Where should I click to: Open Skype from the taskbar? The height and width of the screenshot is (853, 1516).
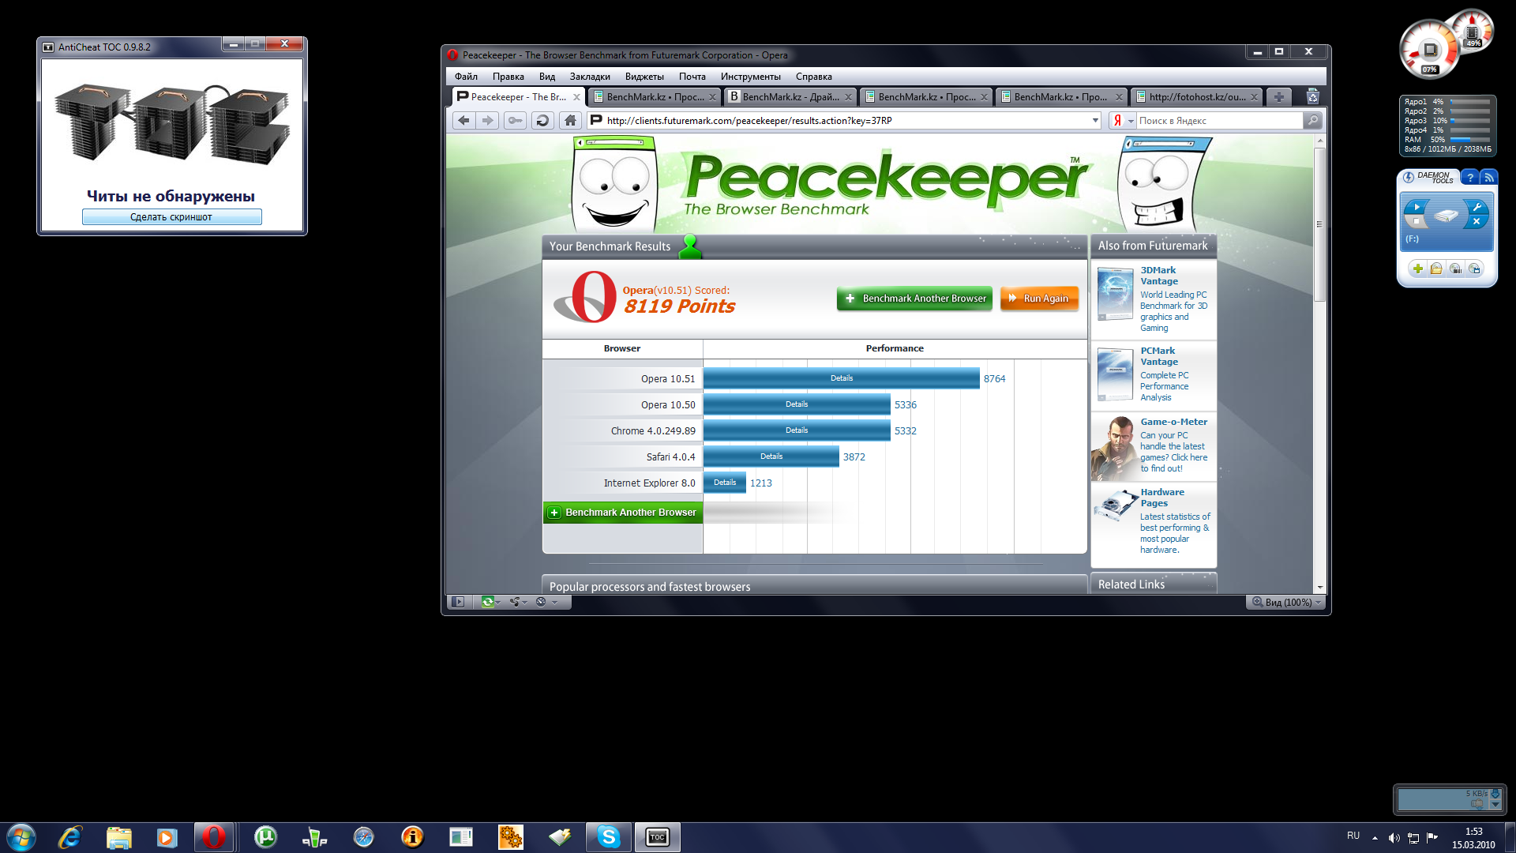pyautogui.click(x=609, y=837)
